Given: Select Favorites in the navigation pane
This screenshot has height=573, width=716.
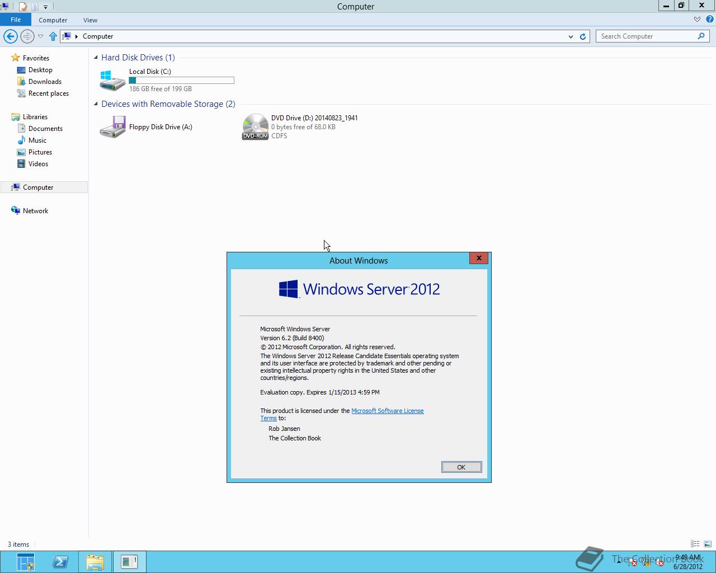Looking at the screenshot, I should [36, 58].
